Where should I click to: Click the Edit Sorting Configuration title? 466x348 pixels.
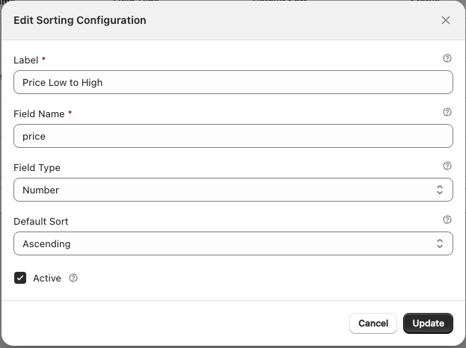pyautogui.click(x=80, y=20)
